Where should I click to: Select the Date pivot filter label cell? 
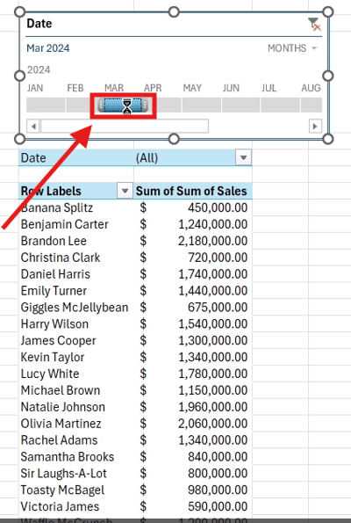point(76,157)
